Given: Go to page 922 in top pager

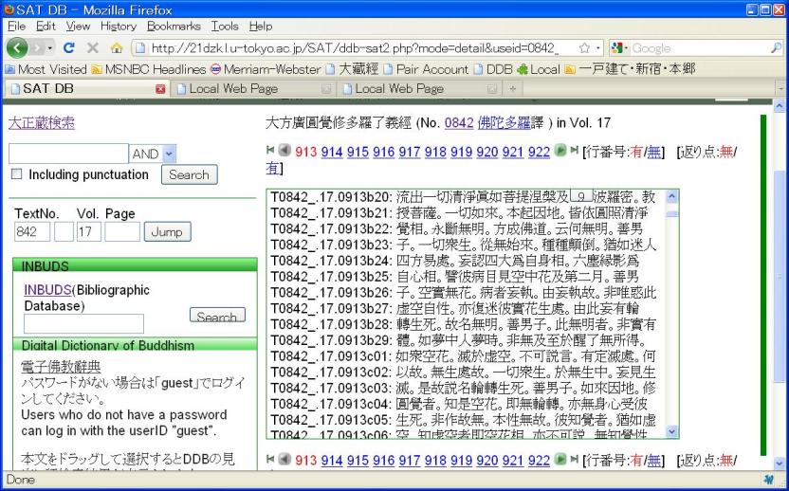Looking at the screenshot, I should coord(539,152).
